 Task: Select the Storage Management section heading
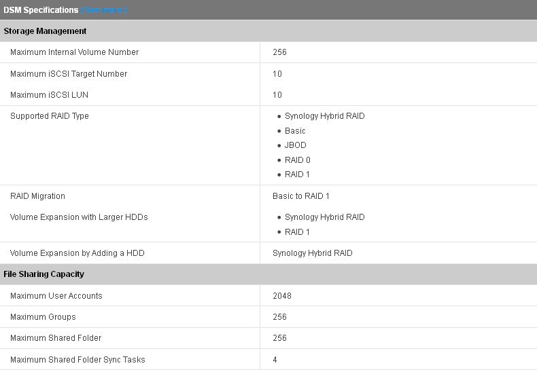pyautogui.click(x=45, y=31)
